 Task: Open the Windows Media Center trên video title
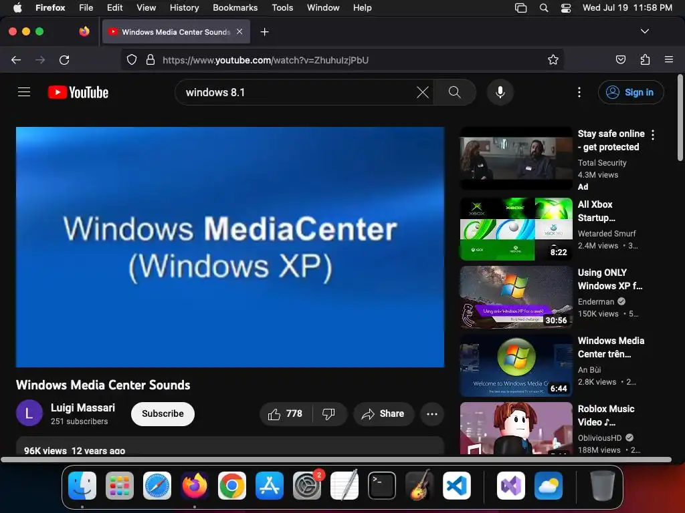611,347
